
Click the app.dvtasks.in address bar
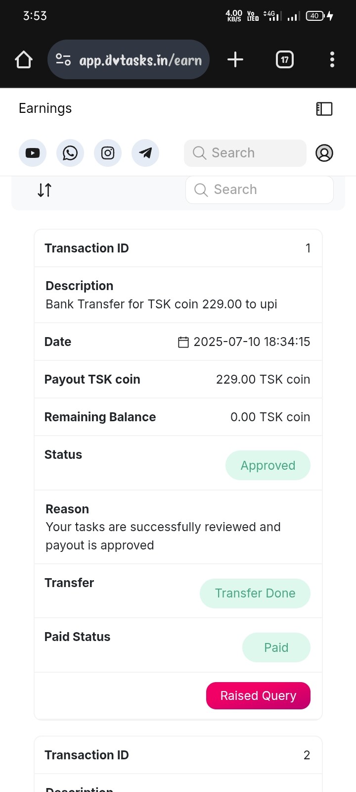(140, 60)
